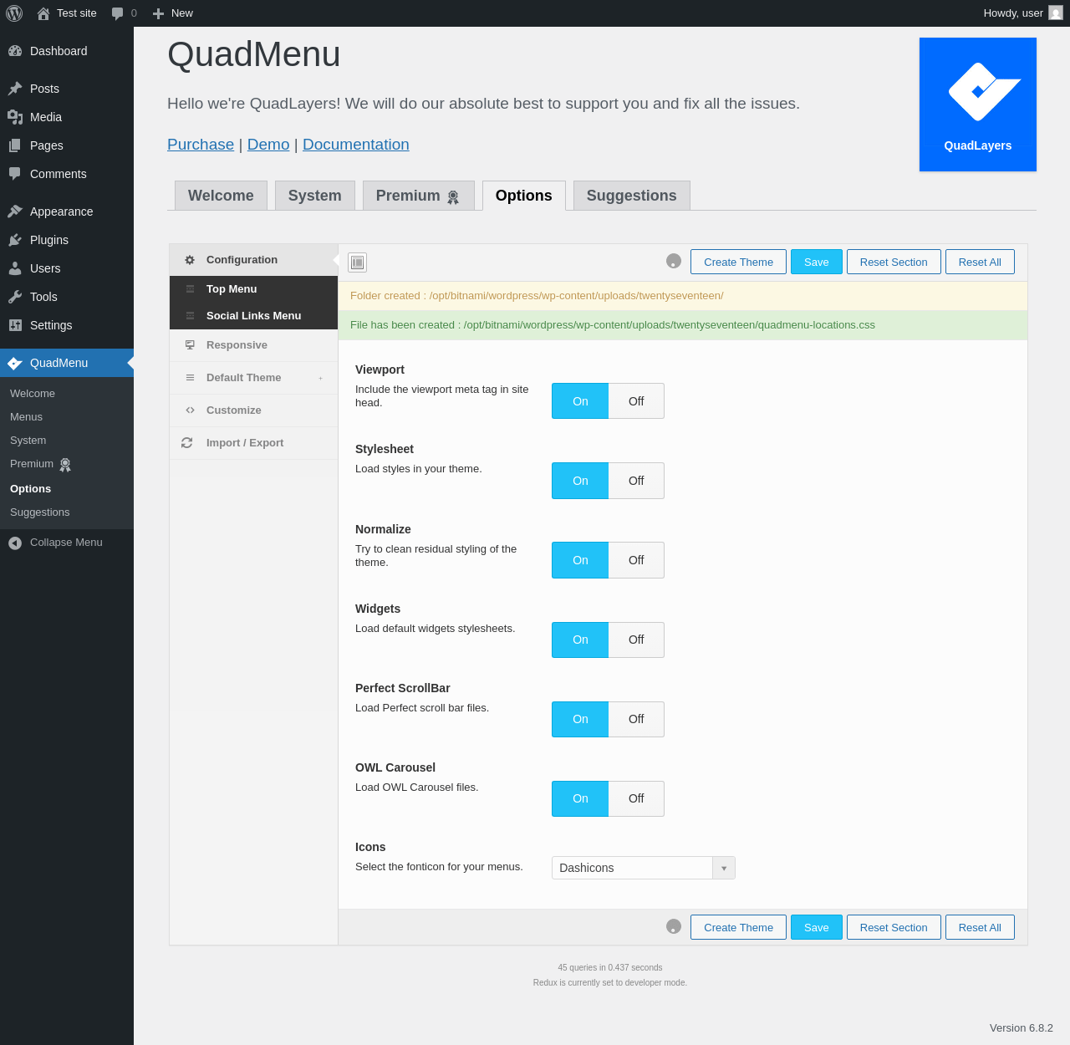Viewport: 1070px width, 1045px height.
Task: Click the Comments icon in sidebar
Action: tap(15, 174)
